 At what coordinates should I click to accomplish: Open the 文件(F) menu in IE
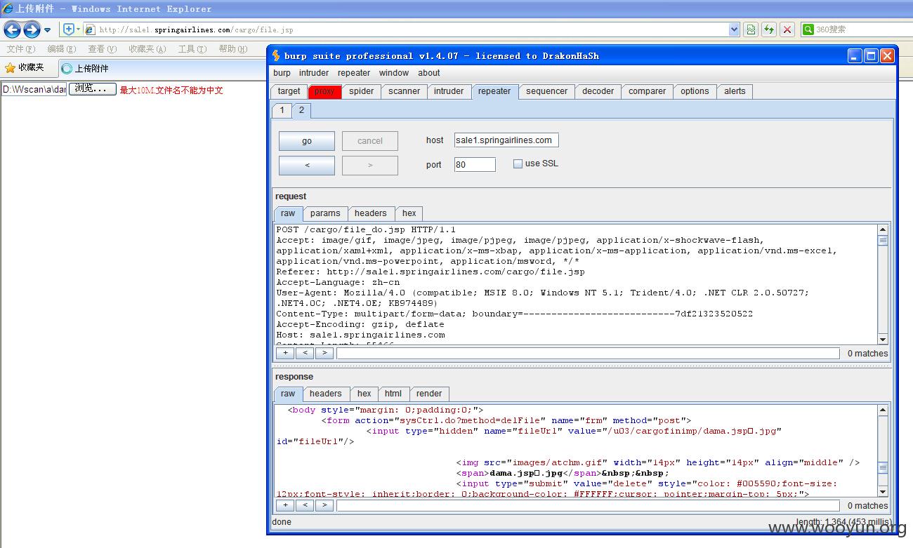20,49
